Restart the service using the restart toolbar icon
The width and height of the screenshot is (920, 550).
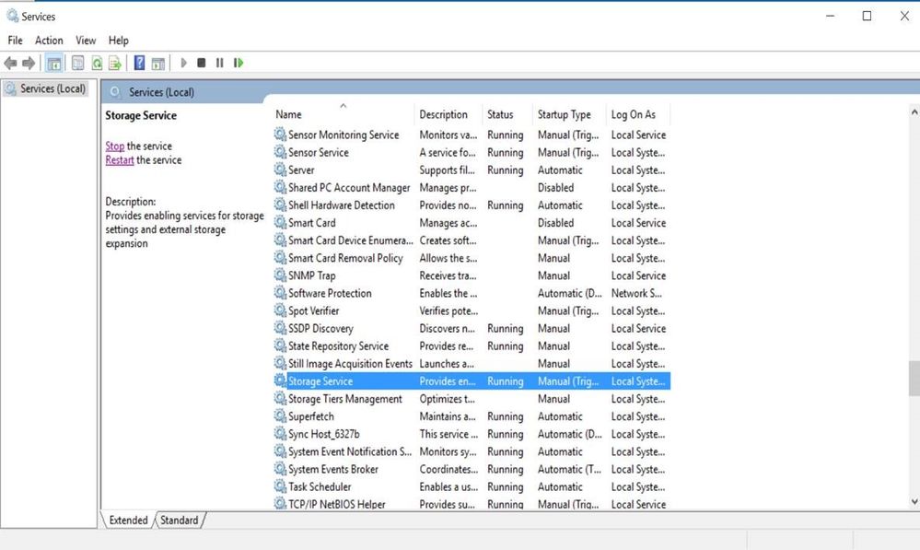238,63
